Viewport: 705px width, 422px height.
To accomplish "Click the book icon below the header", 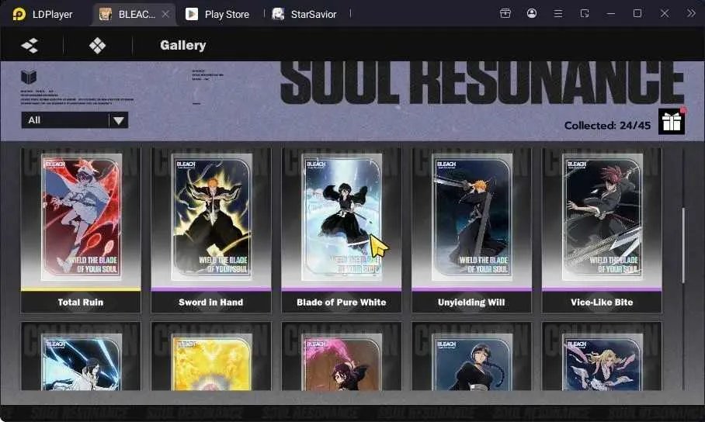I will coord(28,77).
